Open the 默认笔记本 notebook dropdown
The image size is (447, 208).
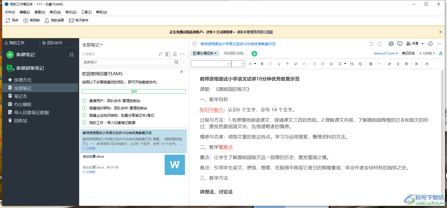205,53
